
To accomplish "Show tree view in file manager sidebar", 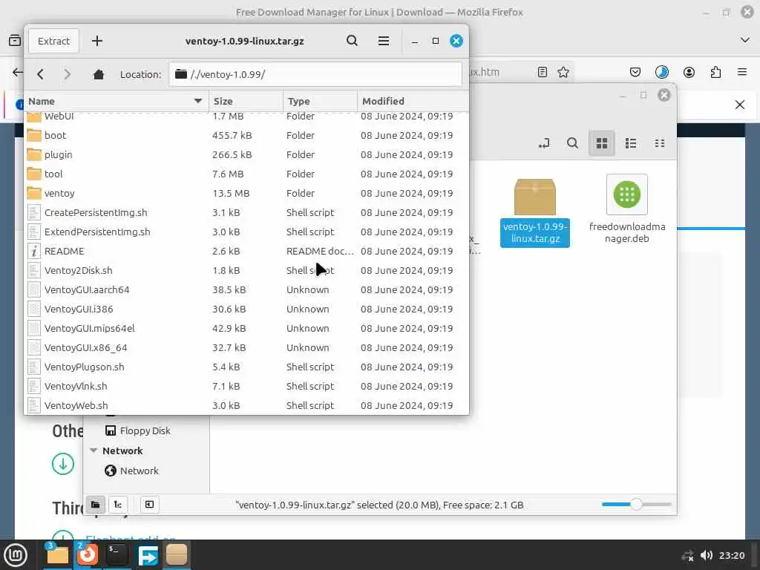I will [118, 505].
